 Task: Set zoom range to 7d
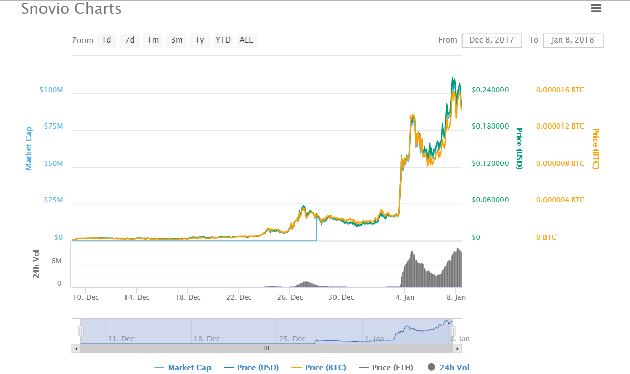click(x=130, y=40)
